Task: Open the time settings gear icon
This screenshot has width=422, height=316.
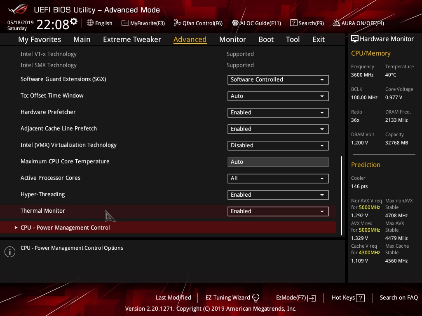Action: point(74,21)
